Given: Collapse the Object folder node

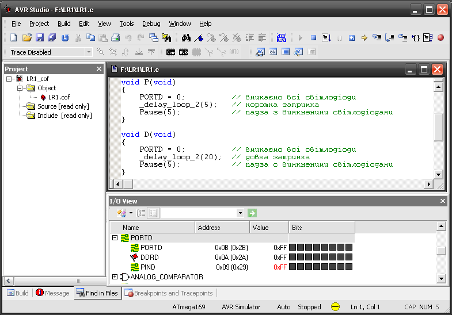Looking at the screenshot, I should pyautogui.click(x=20, y=88).
